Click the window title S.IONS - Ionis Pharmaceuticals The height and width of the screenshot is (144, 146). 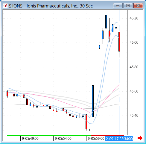pyautogui.click(x=51, y=6)
